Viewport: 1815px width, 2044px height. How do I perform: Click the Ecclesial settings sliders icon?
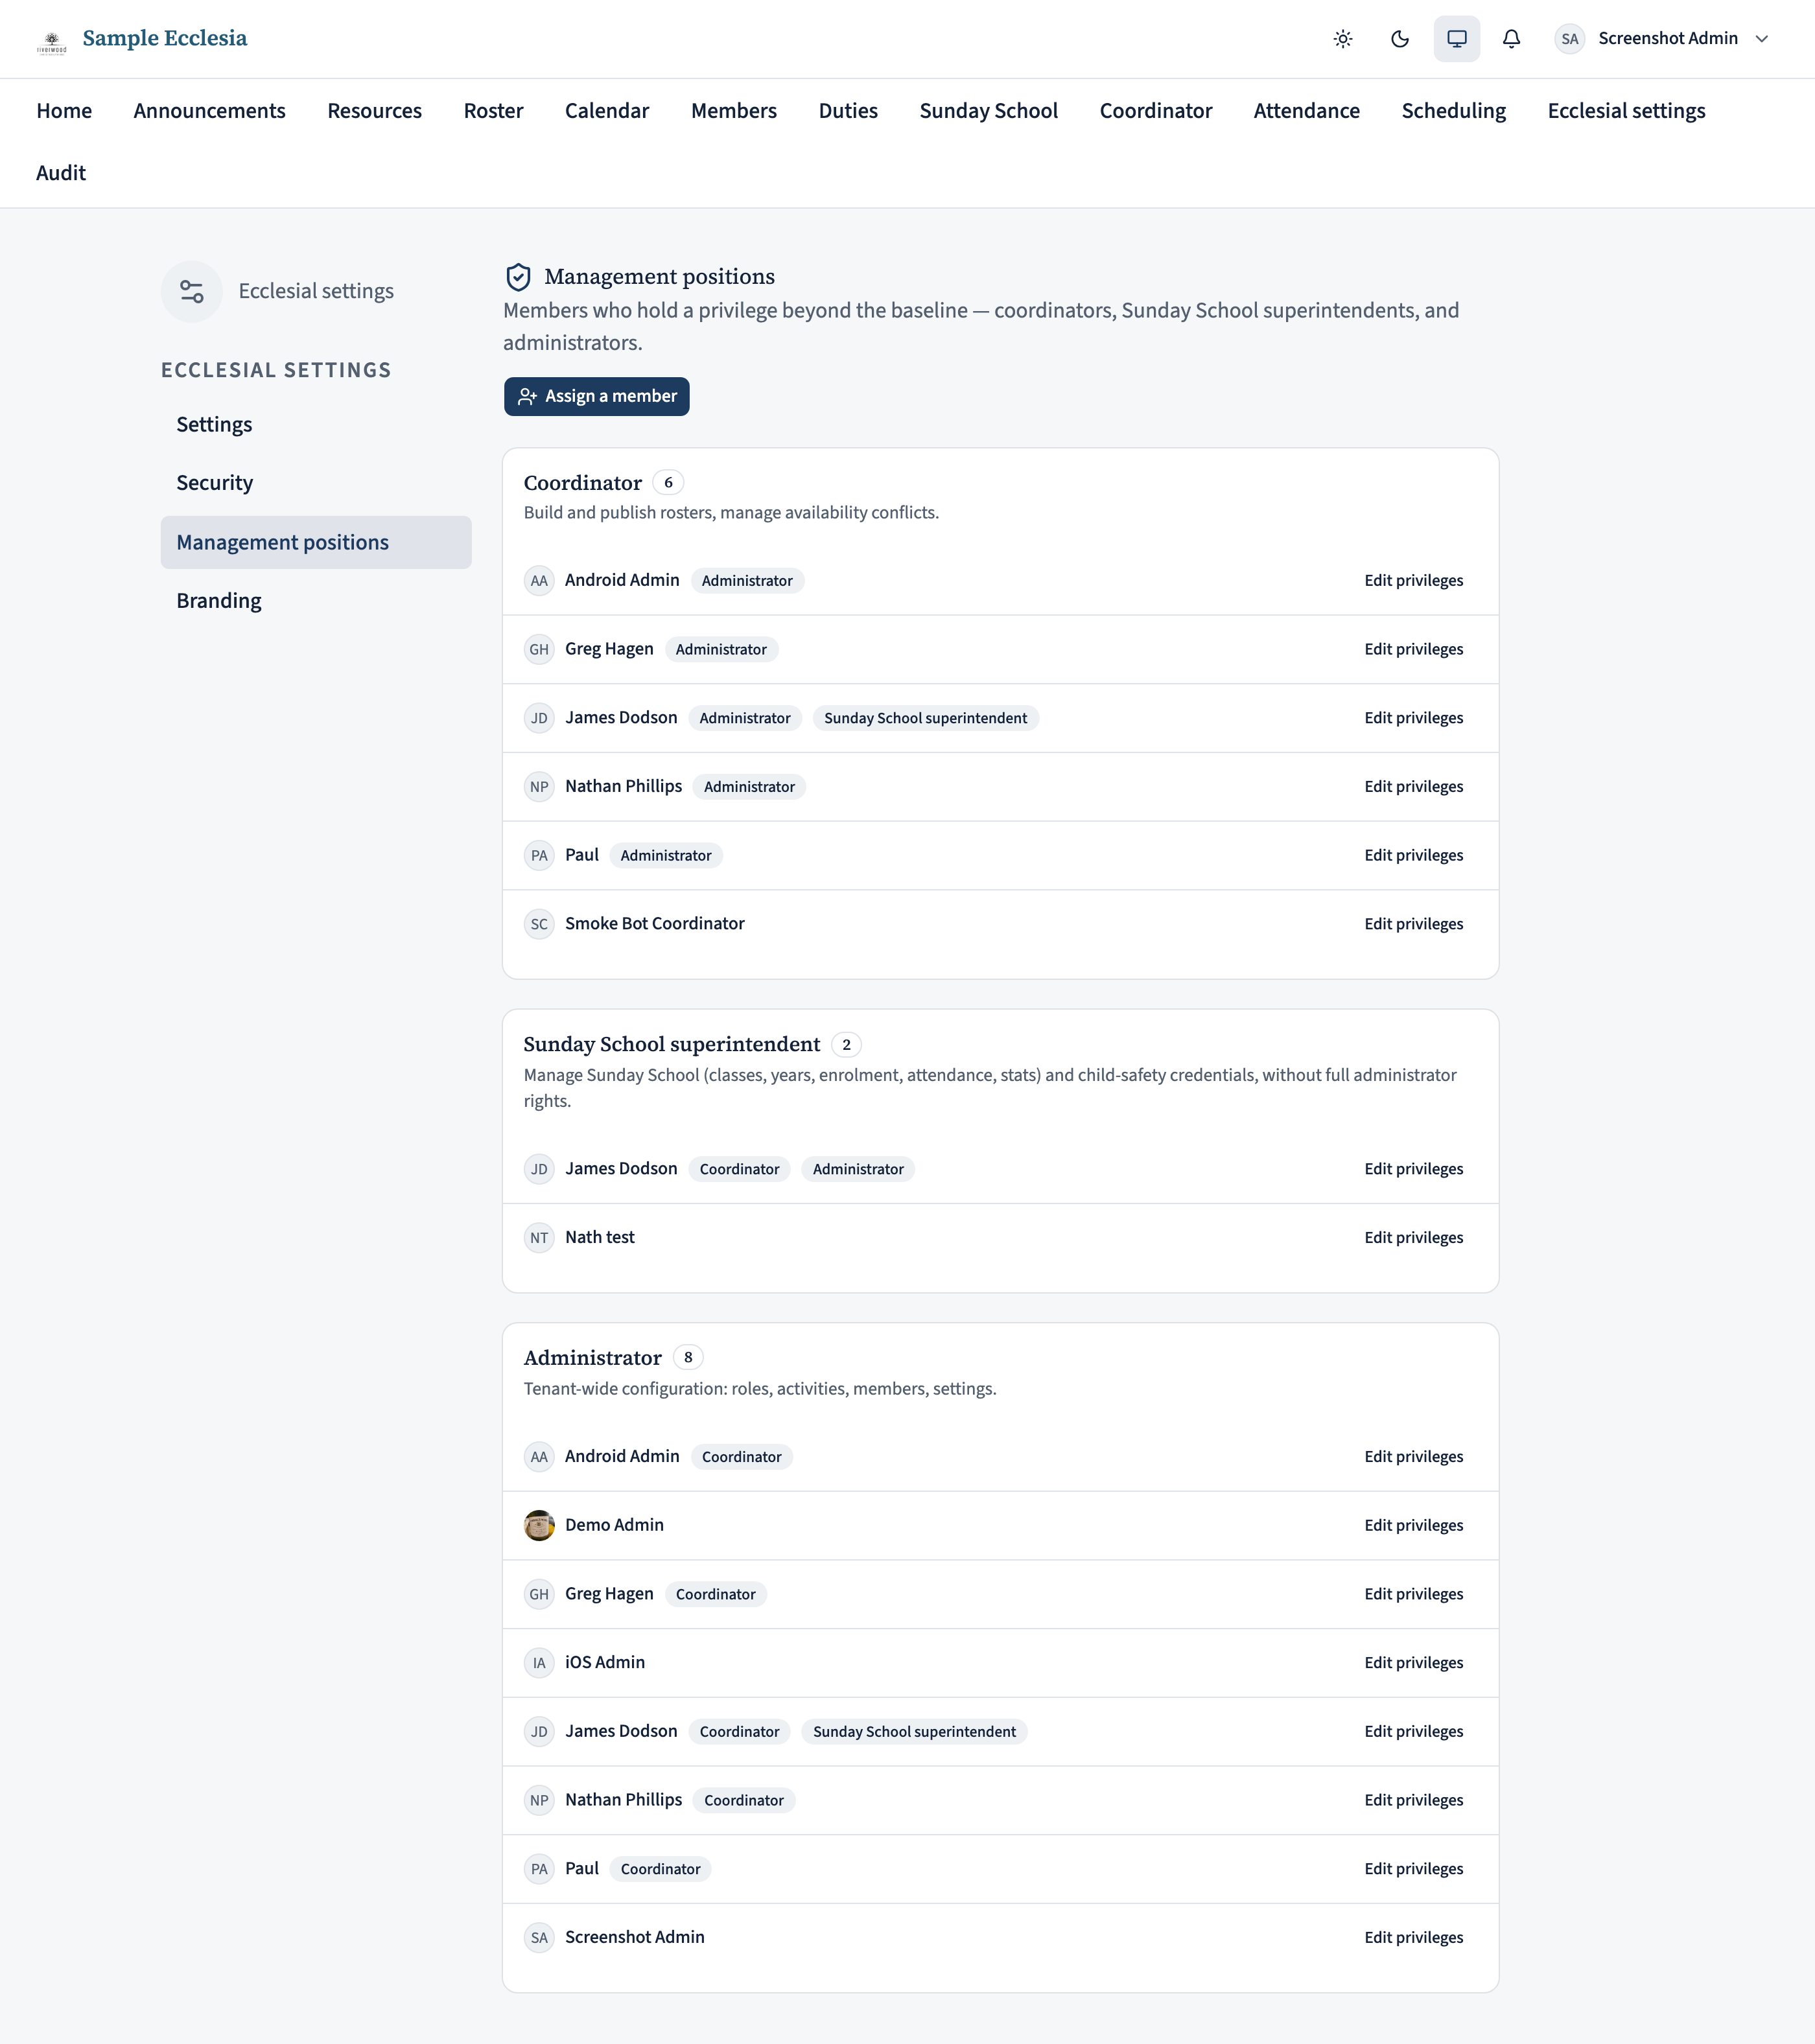click(x=192, y=291)
